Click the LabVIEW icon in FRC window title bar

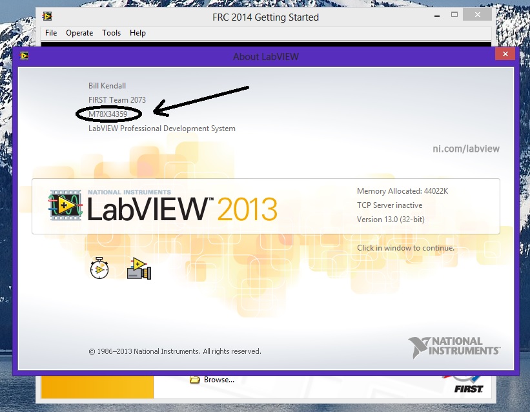coord(47,16)
